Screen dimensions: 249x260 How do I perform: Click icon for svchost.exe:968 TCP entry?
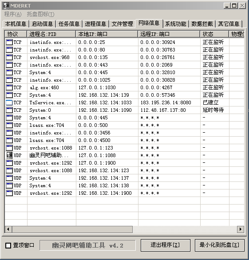9,57
